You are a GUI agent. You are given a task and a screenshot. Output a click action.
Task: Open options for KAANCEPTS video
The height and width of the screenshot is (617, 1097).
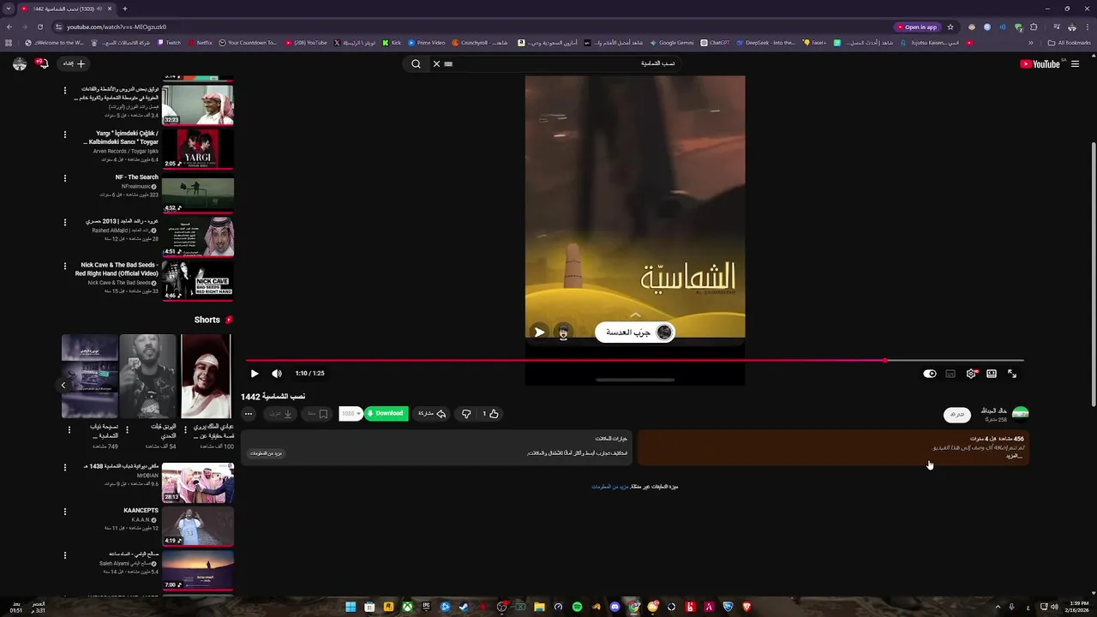pyautogui.click(x=64, y=512)
